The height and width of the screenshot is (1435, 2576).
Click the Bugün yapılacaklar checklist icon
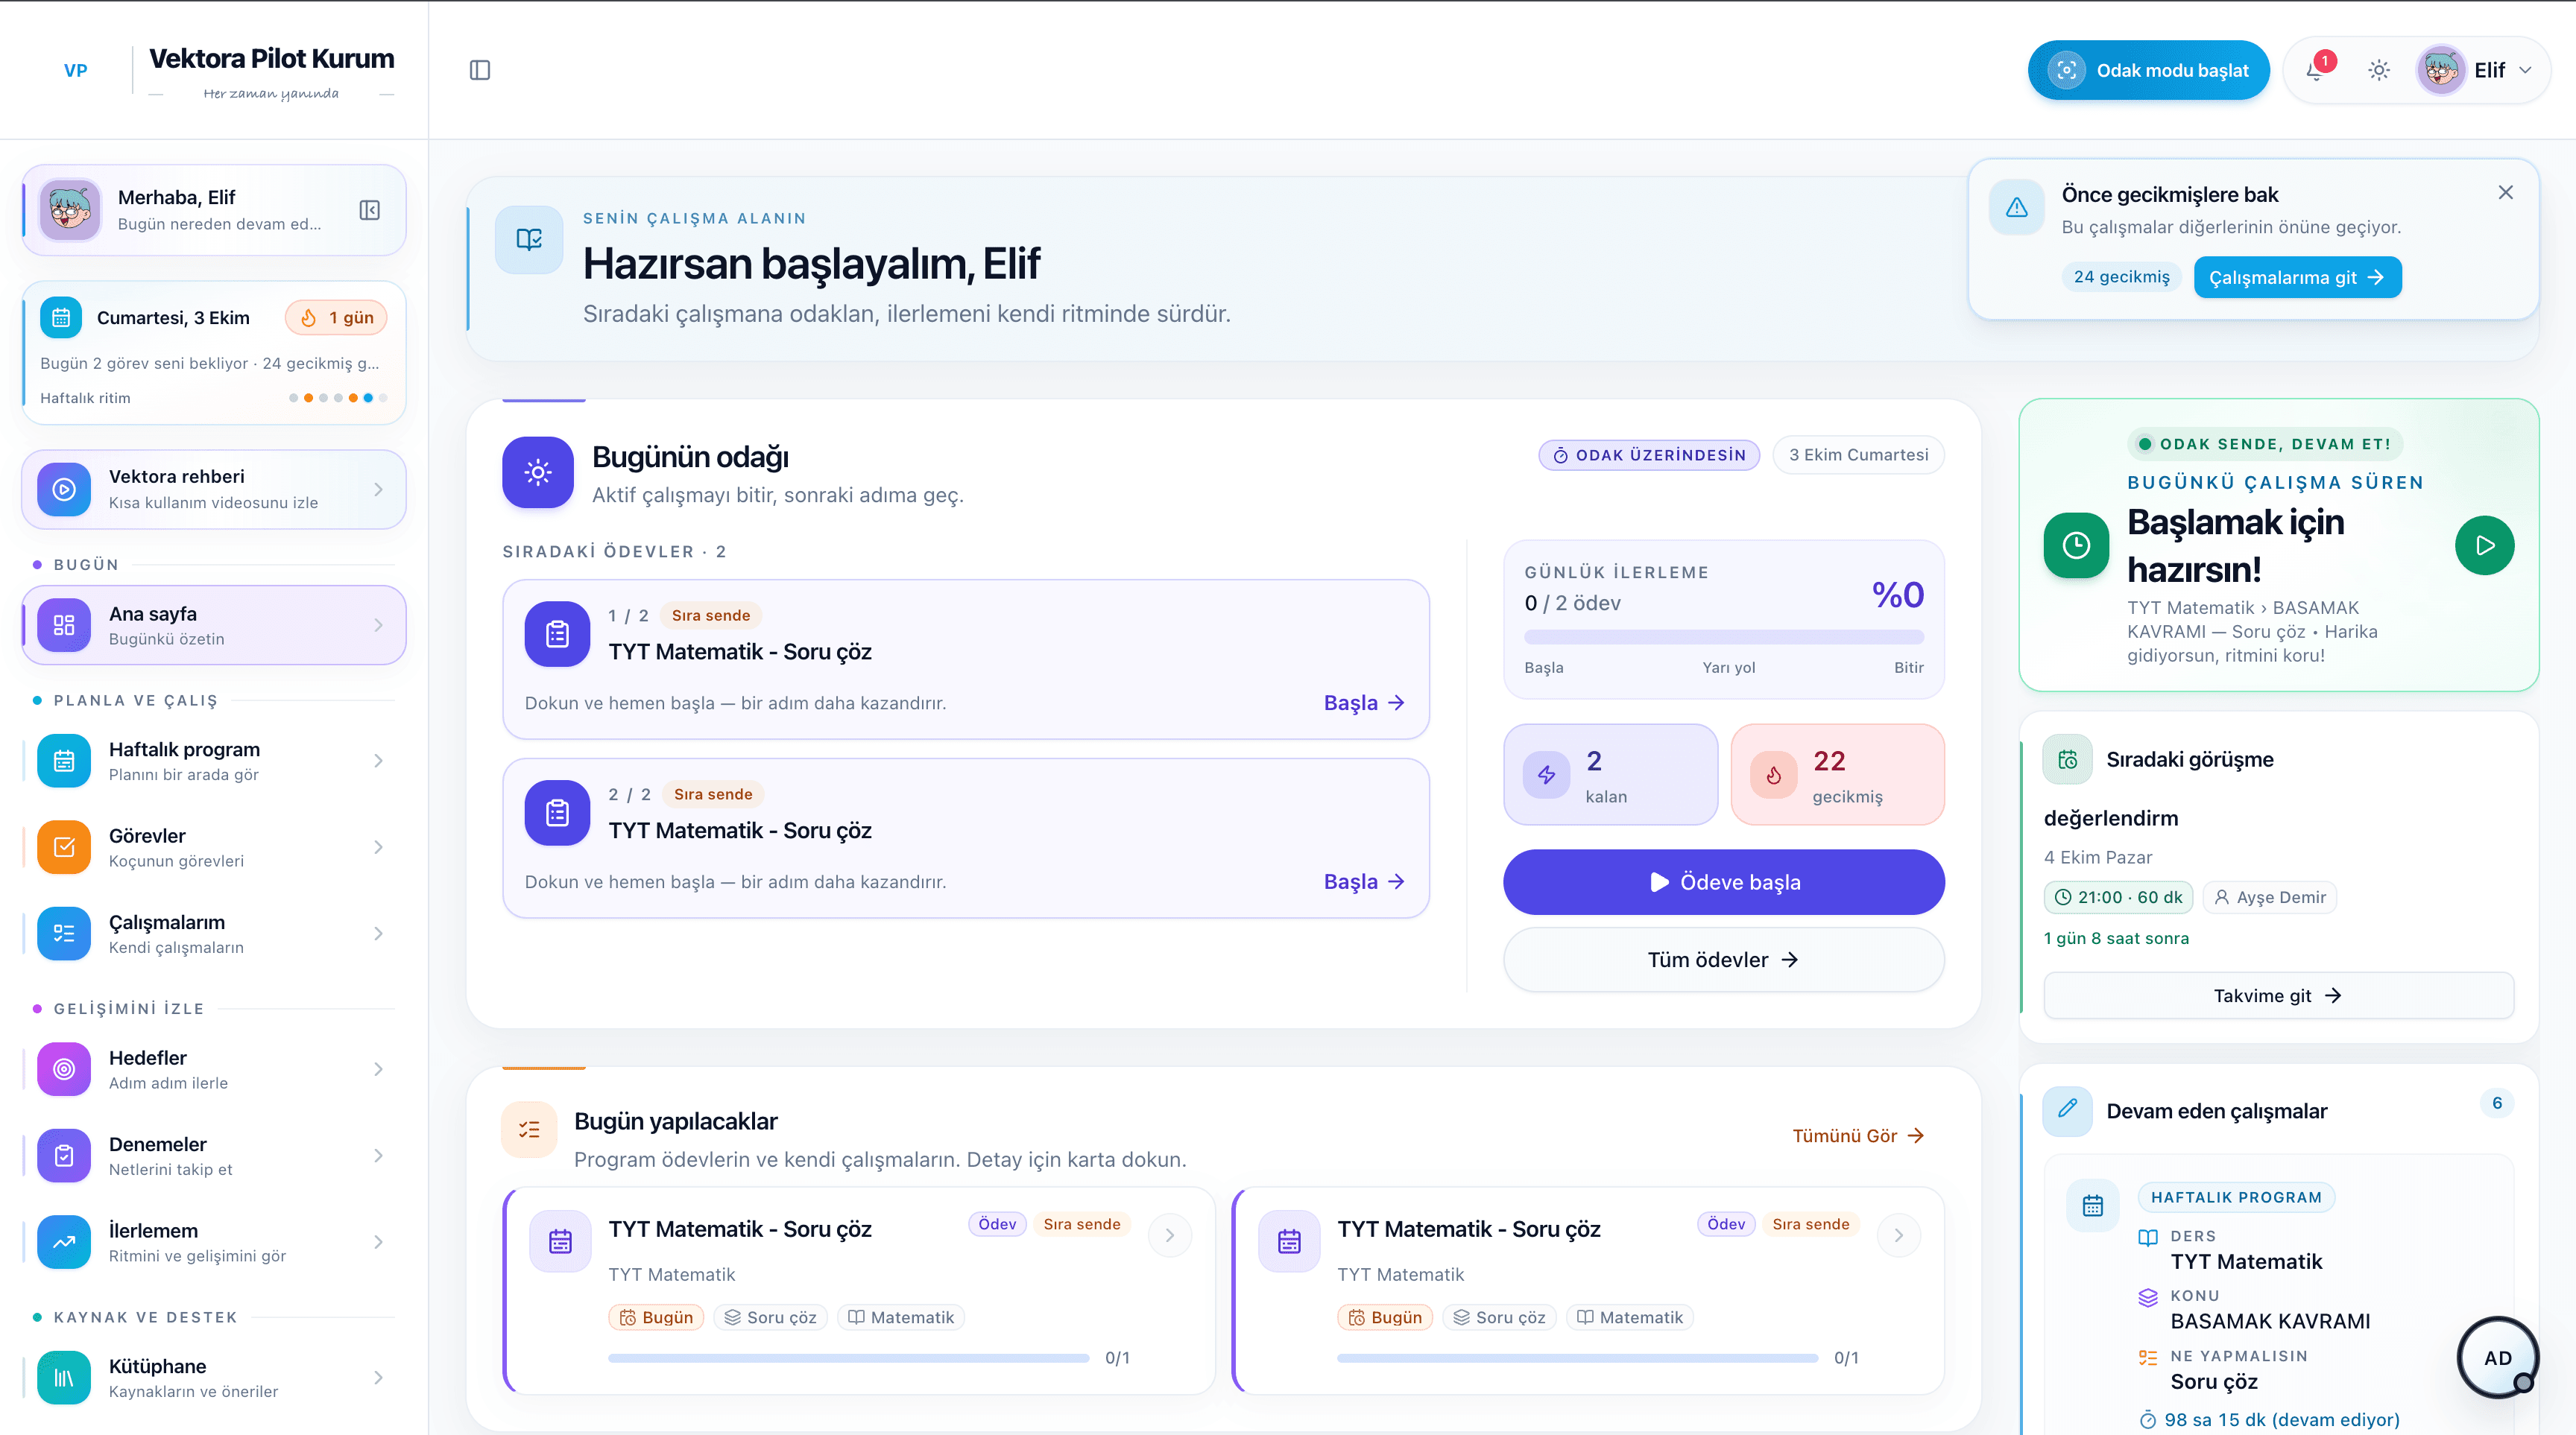click(x=529, y=1130)
